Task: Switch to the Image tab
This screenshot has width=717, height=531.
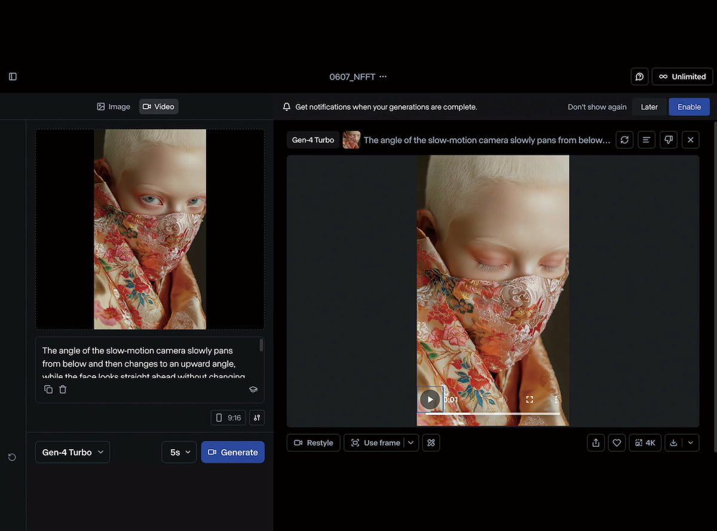Action: [114, 107]
